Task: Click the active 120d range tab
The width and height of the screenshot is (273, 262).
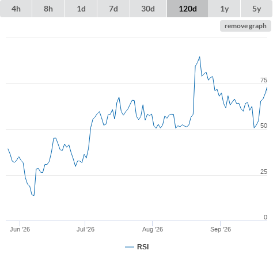Action: click(188, 9)
